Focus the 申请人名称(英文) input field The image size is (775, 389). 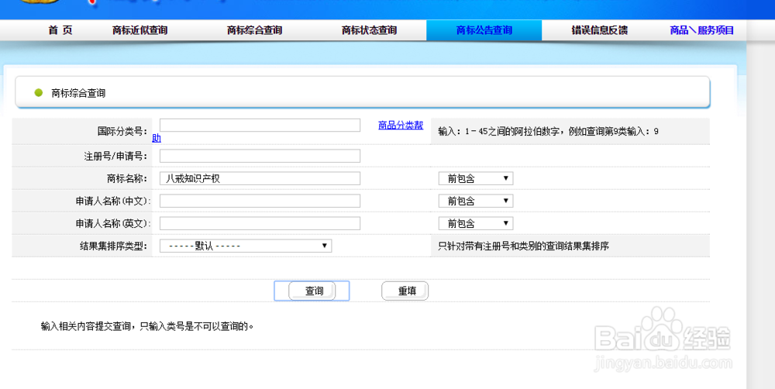tap(260, 223)
